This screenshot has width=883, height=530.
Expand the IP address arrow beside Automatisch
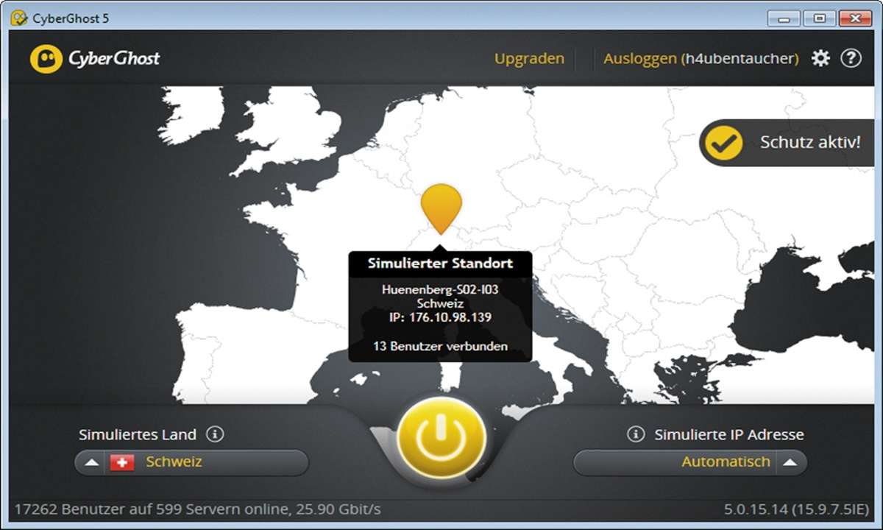pos(790,463)
